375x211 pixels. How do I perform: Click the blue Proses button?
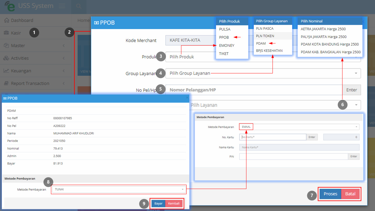[330, 194]
